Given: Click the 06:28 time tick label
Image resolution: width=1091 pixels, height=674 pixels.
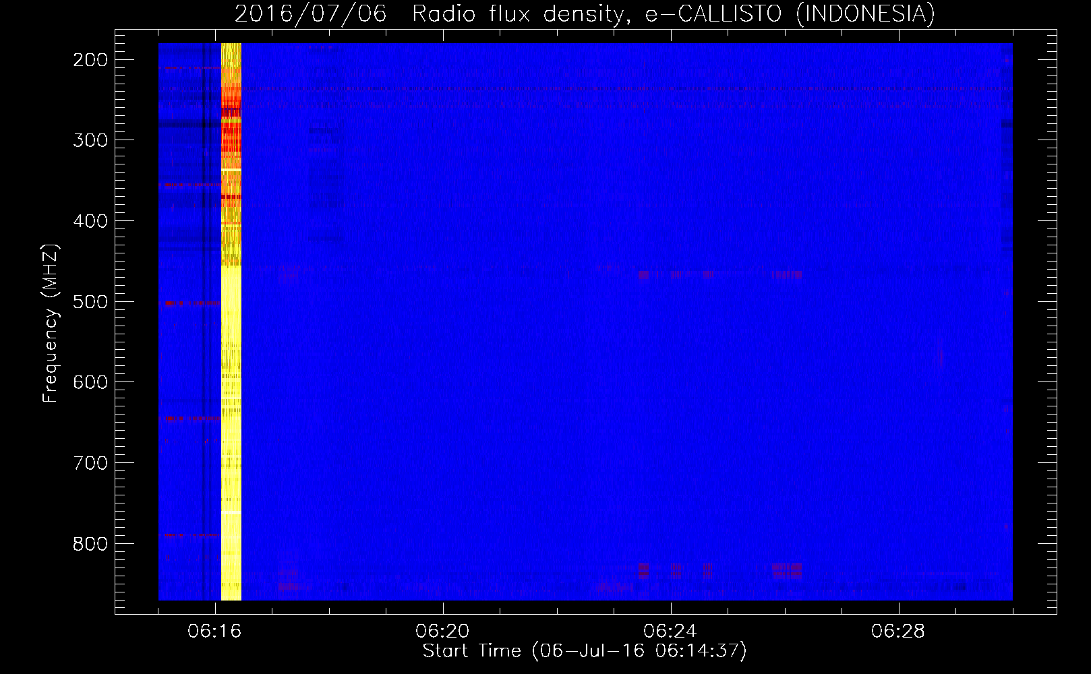Looking at the screenshot, I should click(899, 631).
